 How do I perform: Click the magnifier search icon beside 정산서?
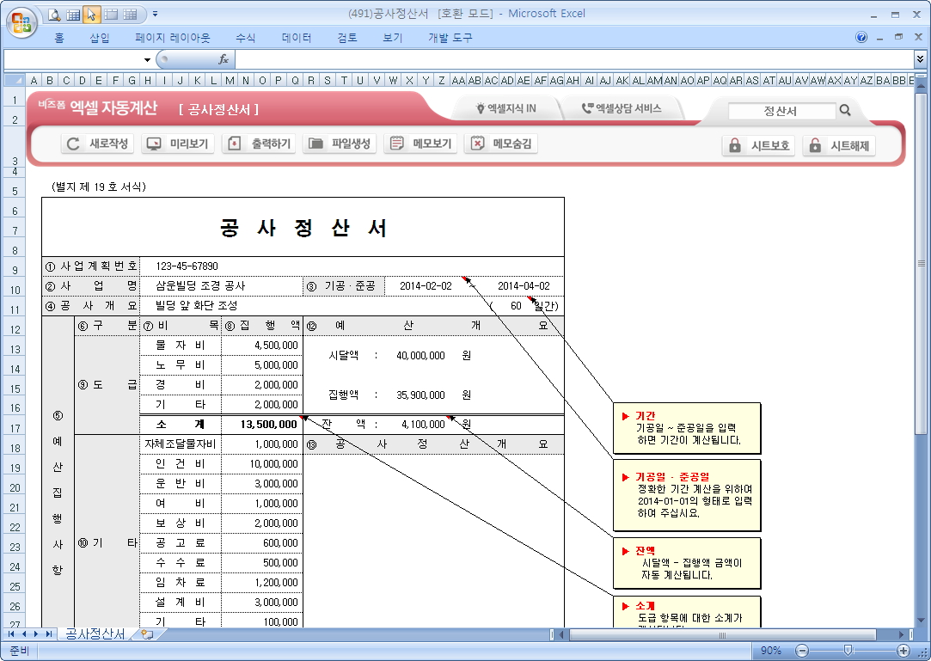[845, 110]
